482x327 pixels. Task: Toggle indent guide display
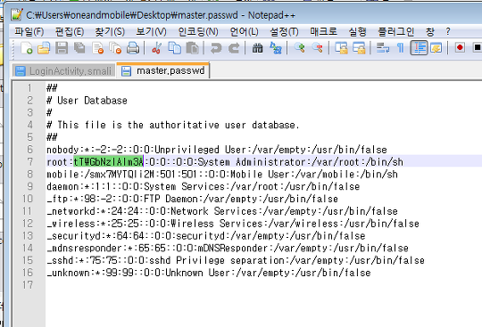(419, 48)
